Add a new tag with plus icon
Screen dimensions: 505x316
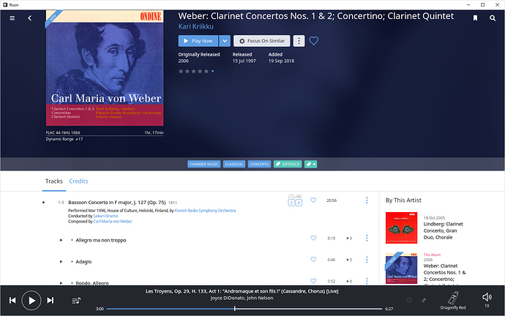coord(311,164)
